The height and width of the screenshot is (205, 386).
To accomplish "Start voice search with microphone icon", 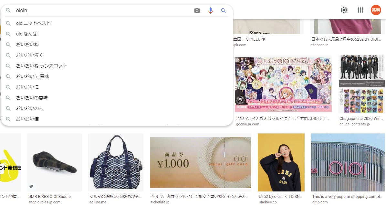I will (x=211, y=11).
